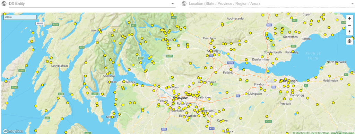Click the A84 road shield
Image resolution: width=355 pixels, height=134 pixels.
coord(174,17)
